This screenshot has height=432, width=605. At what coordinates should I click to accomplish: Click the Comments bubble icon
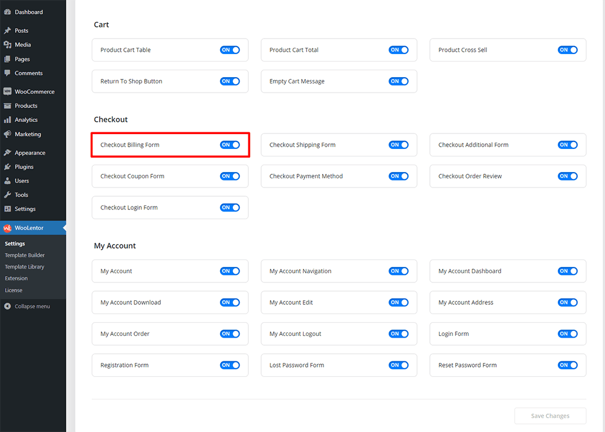(7, 73)
